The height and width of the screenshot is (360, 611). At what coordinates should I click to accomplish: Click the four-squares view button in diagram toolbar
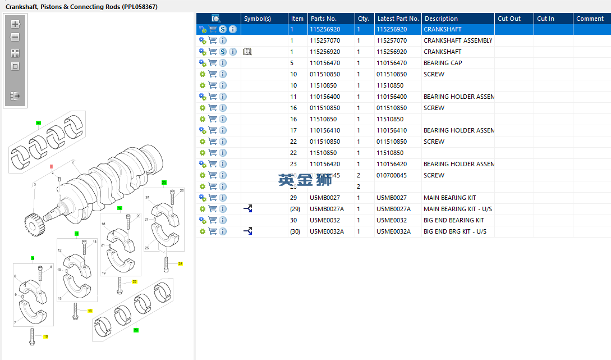(x=15, y=53)
